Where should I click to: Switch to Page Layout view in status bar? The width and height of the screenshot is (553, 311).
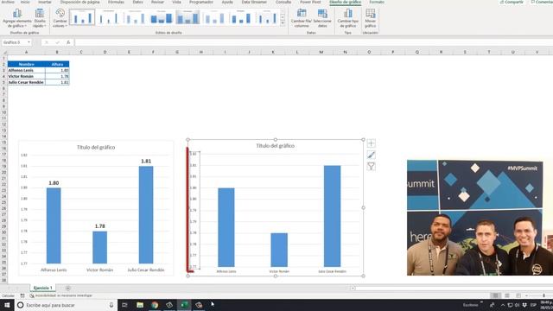pos(507,295)
